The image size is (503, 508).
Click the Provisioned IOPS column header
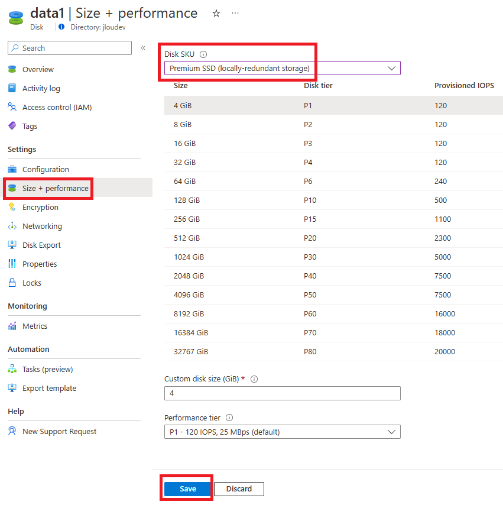click(x=464, y=86)
